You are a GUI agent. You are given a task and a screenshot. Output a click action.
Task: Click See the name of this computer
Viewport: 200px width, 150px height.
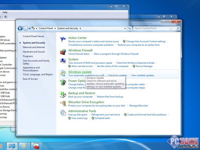pos(113,66)
